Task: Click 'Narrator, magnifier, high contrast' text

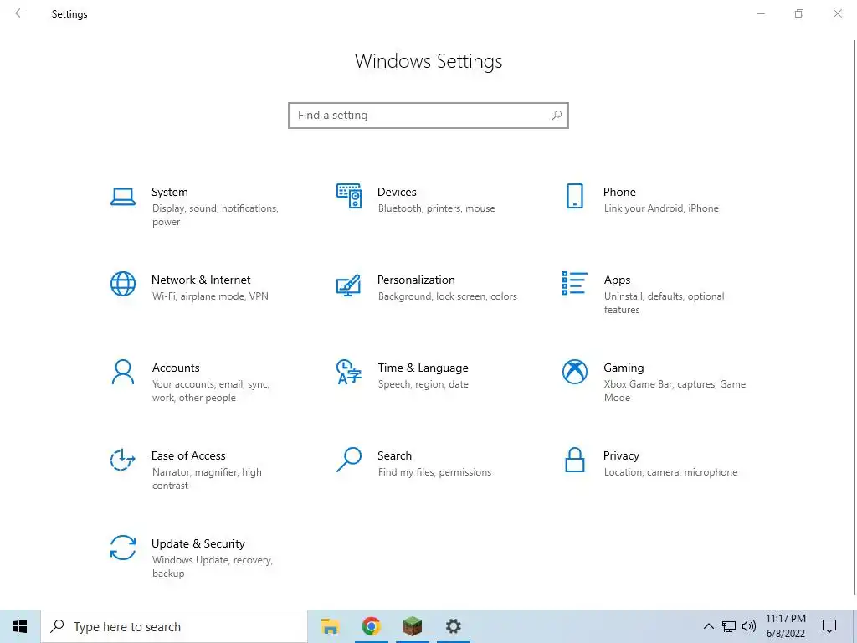Action: [207, 479]
